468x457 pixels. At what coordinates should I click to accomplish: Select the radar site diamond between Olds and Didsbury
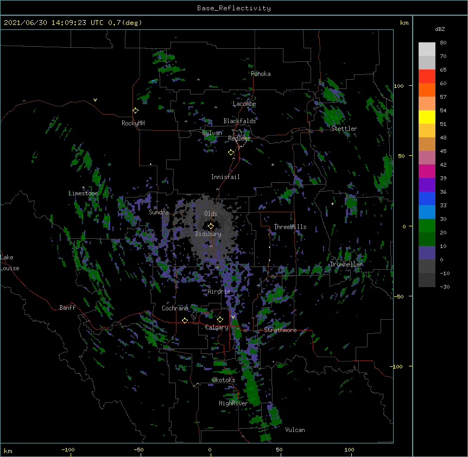pyautogui.click(x=211, y=226)
